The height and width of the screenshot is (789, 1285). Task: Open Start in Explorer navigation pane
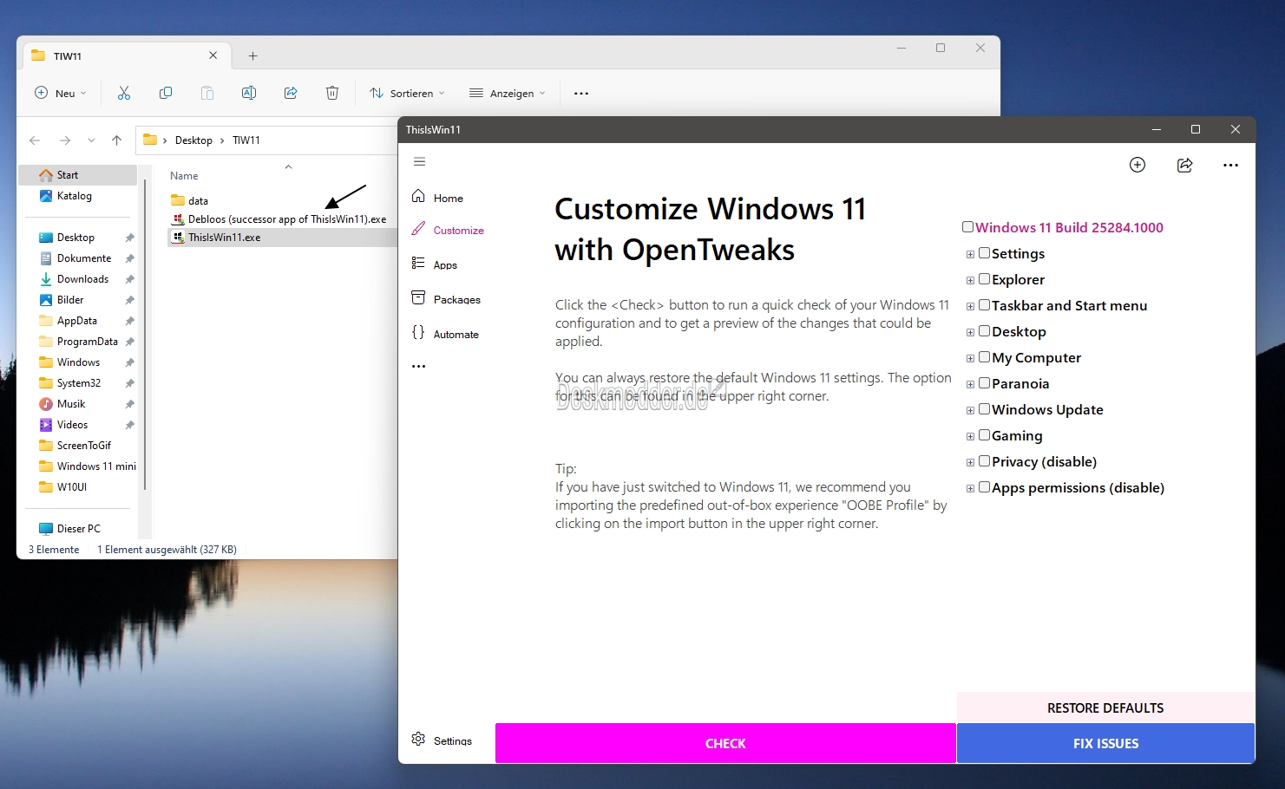click(x=78, y=174)
